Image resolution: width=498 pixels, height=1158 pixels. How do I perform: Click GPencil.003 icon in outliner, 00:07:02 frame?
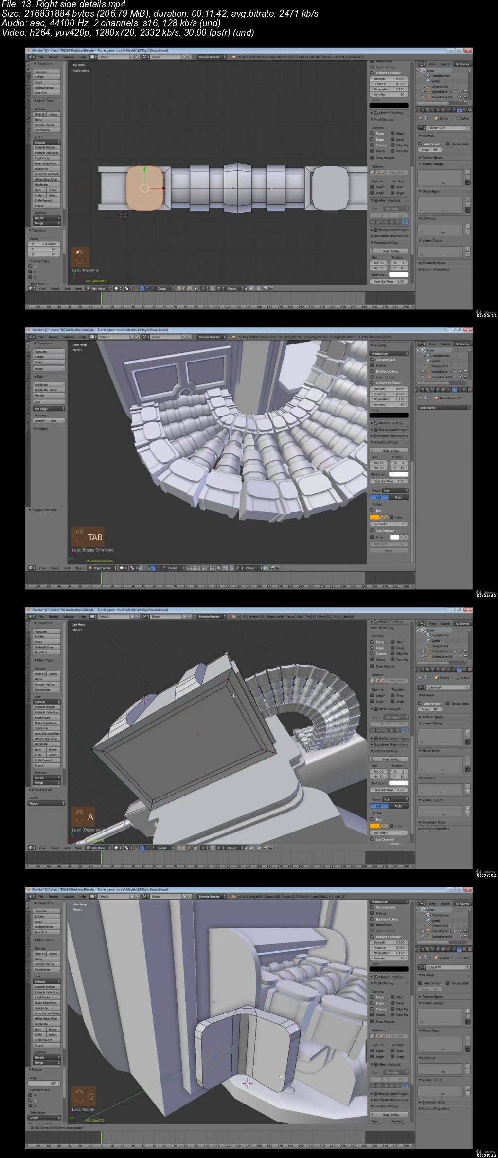429,646
